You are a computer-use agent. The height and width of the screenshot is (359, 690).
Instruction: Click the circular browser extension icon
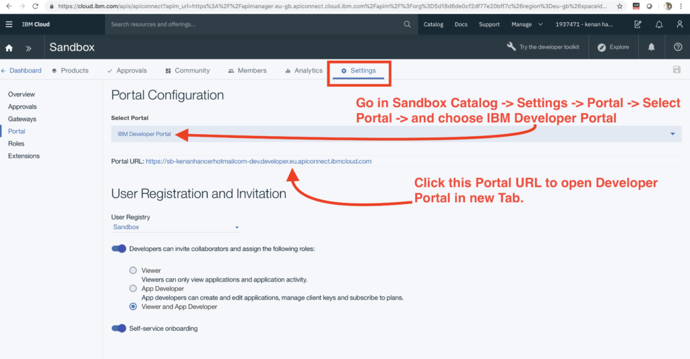point(649,6)
